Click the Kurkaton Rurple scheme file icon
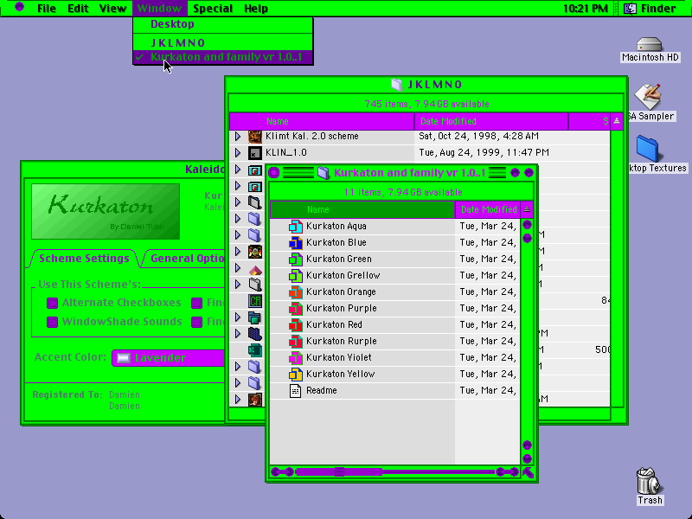The width and height of the screenshot is (692, 519). [x=296, y=342]
